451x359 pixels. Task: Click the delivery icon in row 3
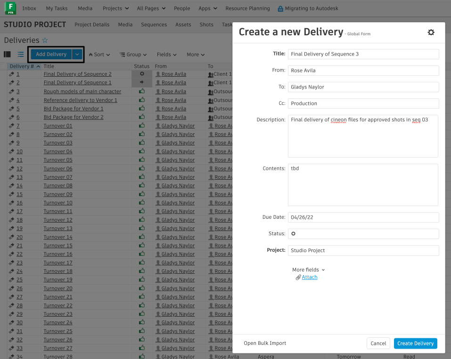11,91
